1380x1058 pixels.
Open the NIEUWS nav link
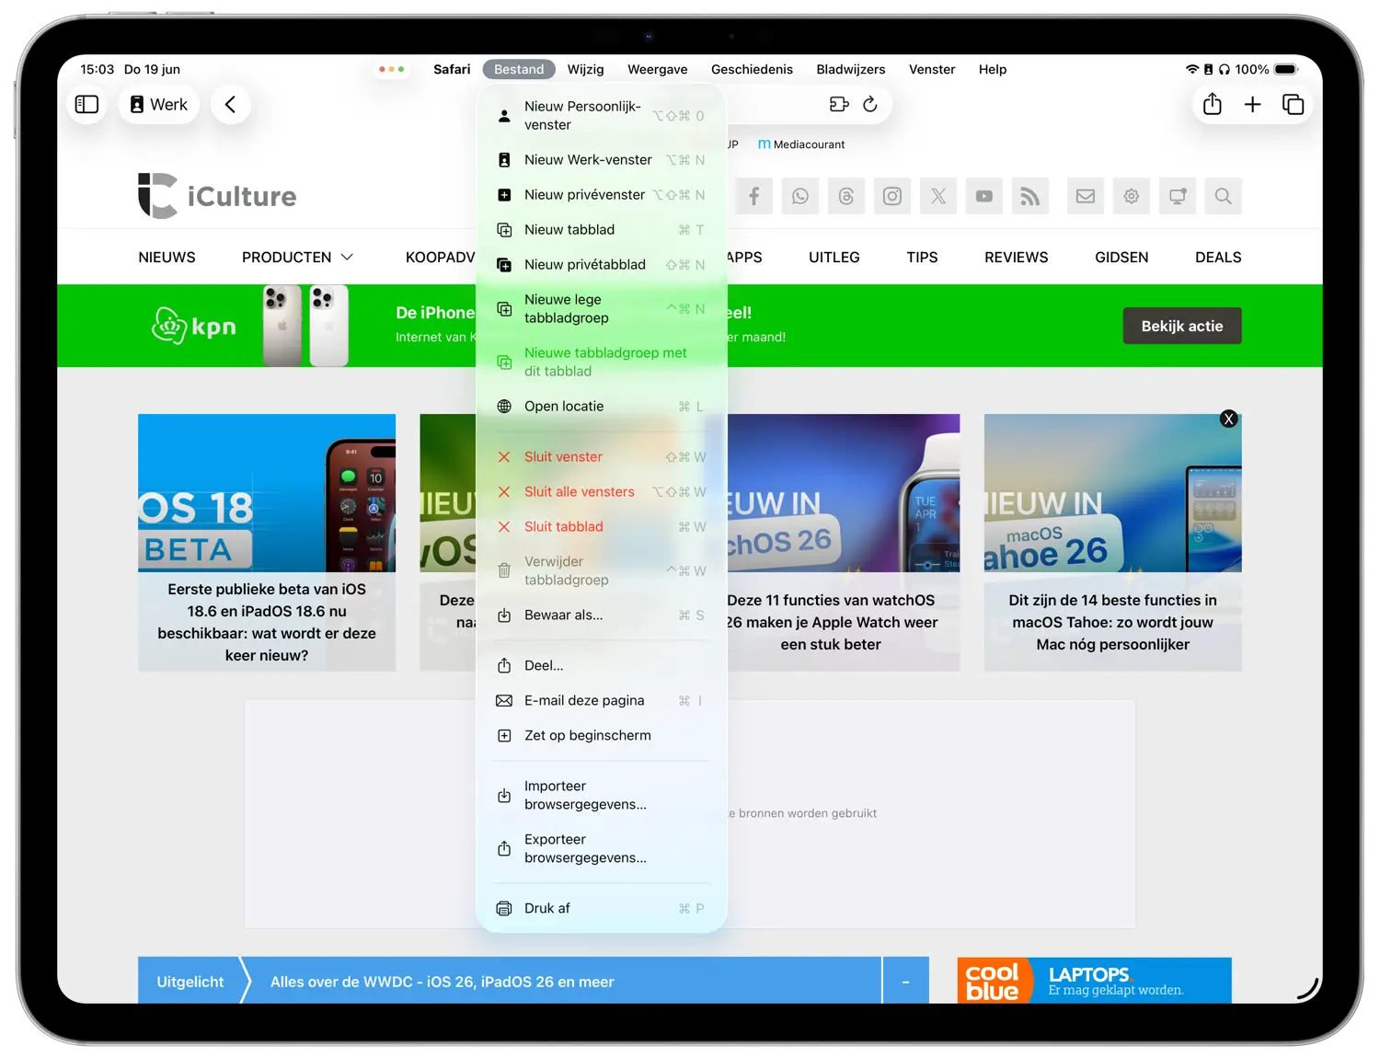tap(167, 258)
